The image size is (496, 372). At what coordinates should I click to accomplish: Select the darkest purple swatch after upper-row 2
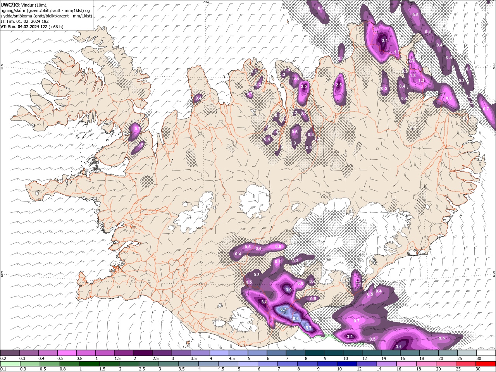(143, 353)
